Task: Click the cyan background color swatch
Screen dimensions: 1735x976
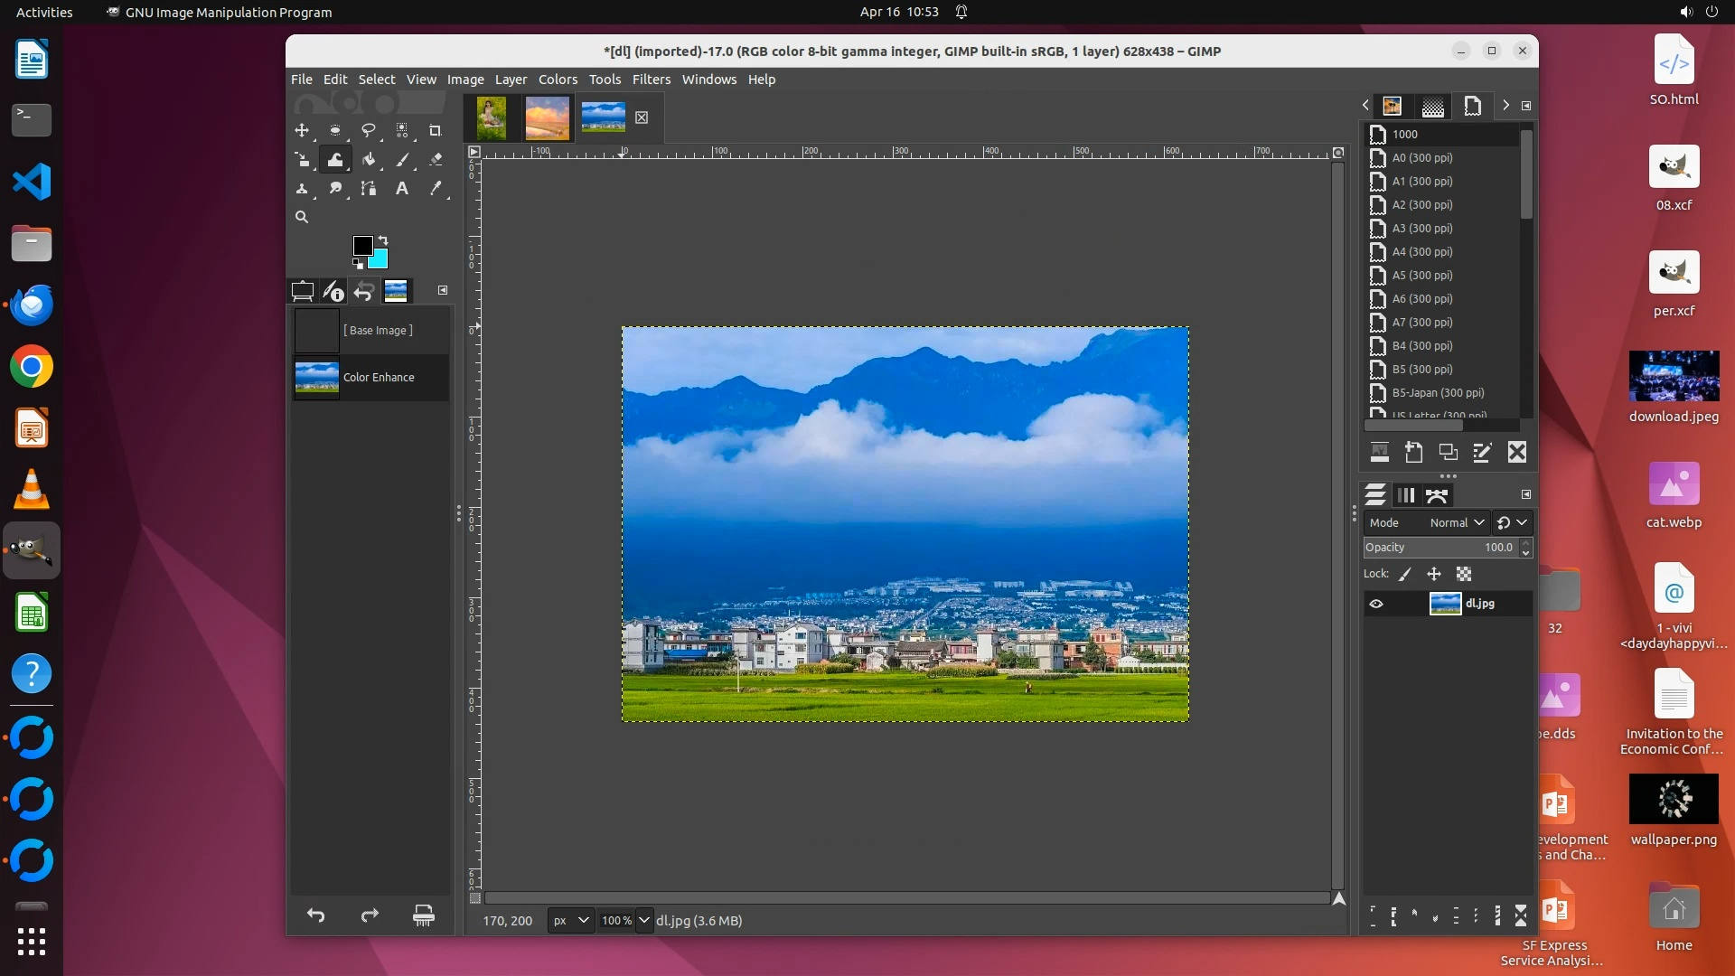Action: [380, 260]
